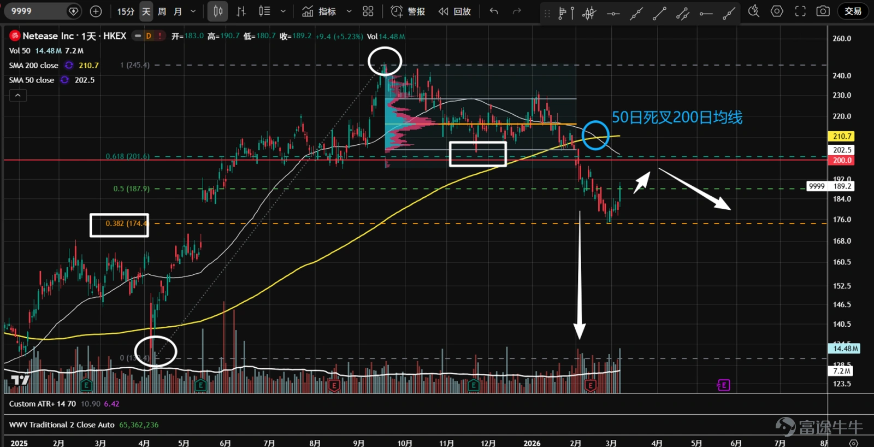Undo the last chart action
Screen dimensions: 874x447
coord(494,11)
